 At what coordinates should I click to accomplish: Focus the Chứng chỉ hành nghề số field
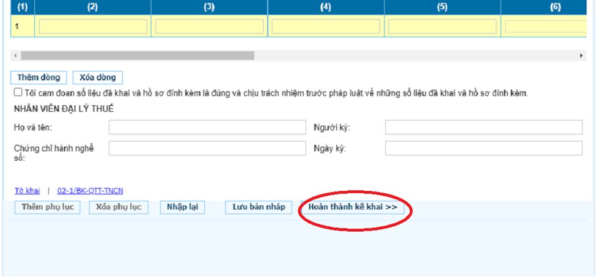(207, 148)
